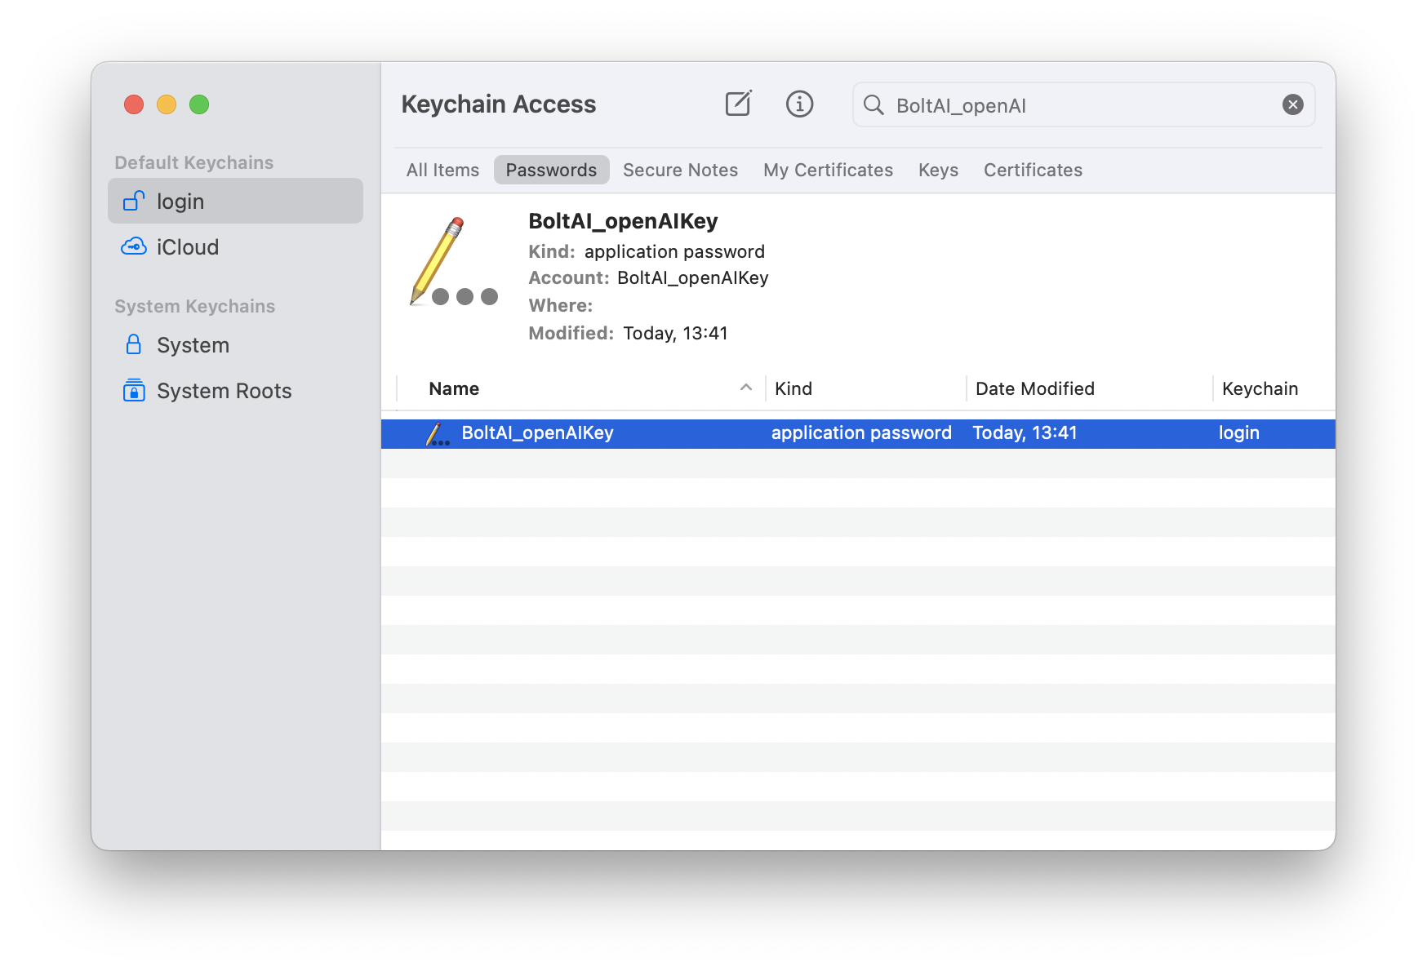1427x971 pixels.
Task: Click the Keychain column header
Action: click(1260, 388)
